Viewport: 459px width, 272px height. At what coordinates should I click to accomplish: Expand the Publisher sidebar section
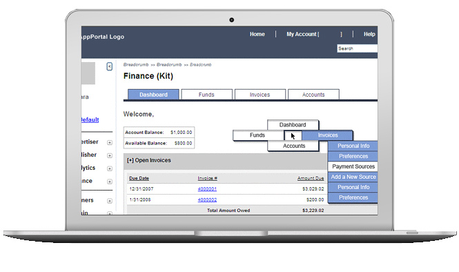[x=110, y=155]
